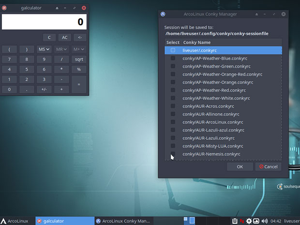Click the liveuser label in the panel
This screenshot has height=225, width=300.
[292, 221]
